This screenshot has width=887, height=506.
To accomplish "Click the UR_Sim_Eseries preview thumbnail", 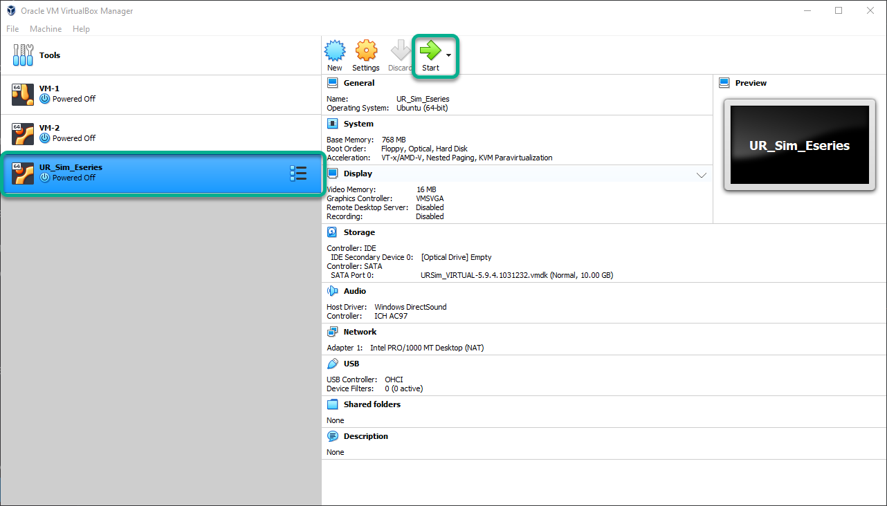I will point(799,145).
